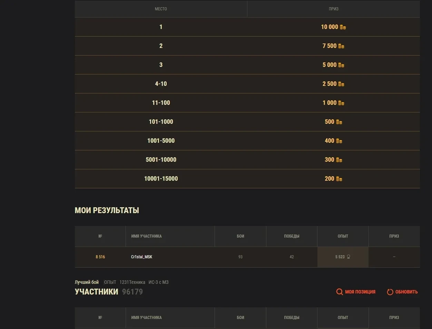
Task: Open player name Cr1stal_MSK in My Results
Action: pos(141,257)
